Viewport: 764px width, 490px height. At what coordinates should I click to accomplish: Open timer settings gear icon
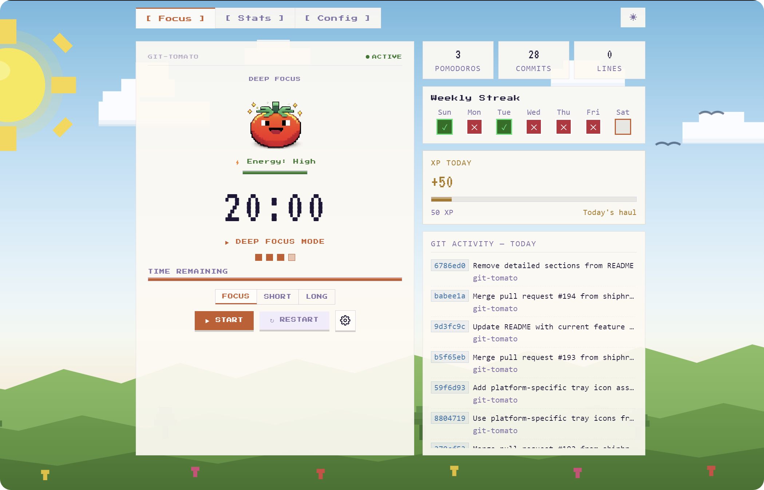(x=345, y=320)
